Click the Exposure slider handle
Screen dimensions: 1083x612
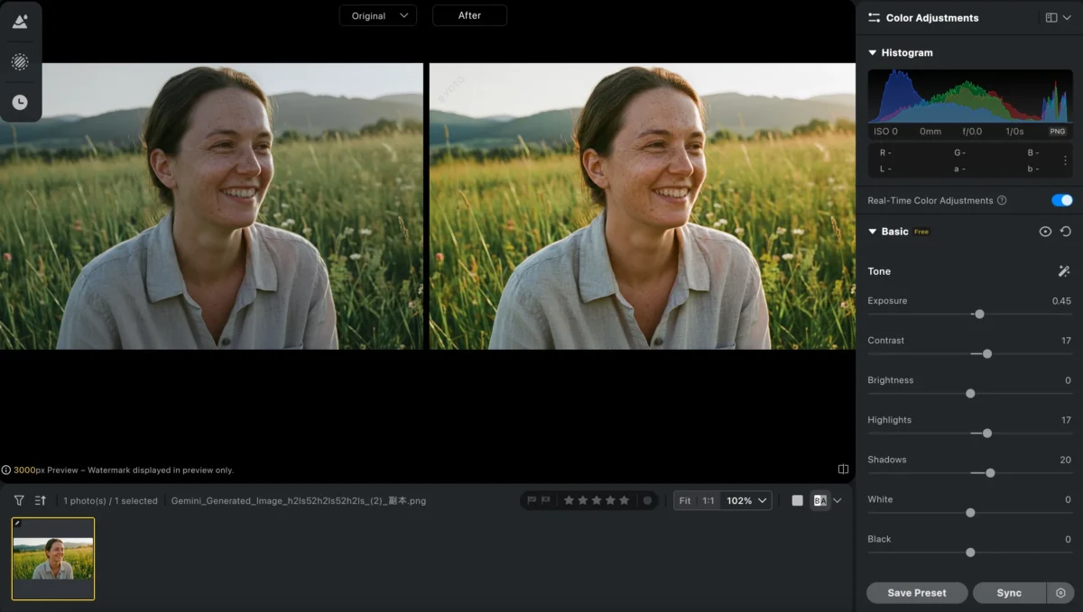[979, 315]
